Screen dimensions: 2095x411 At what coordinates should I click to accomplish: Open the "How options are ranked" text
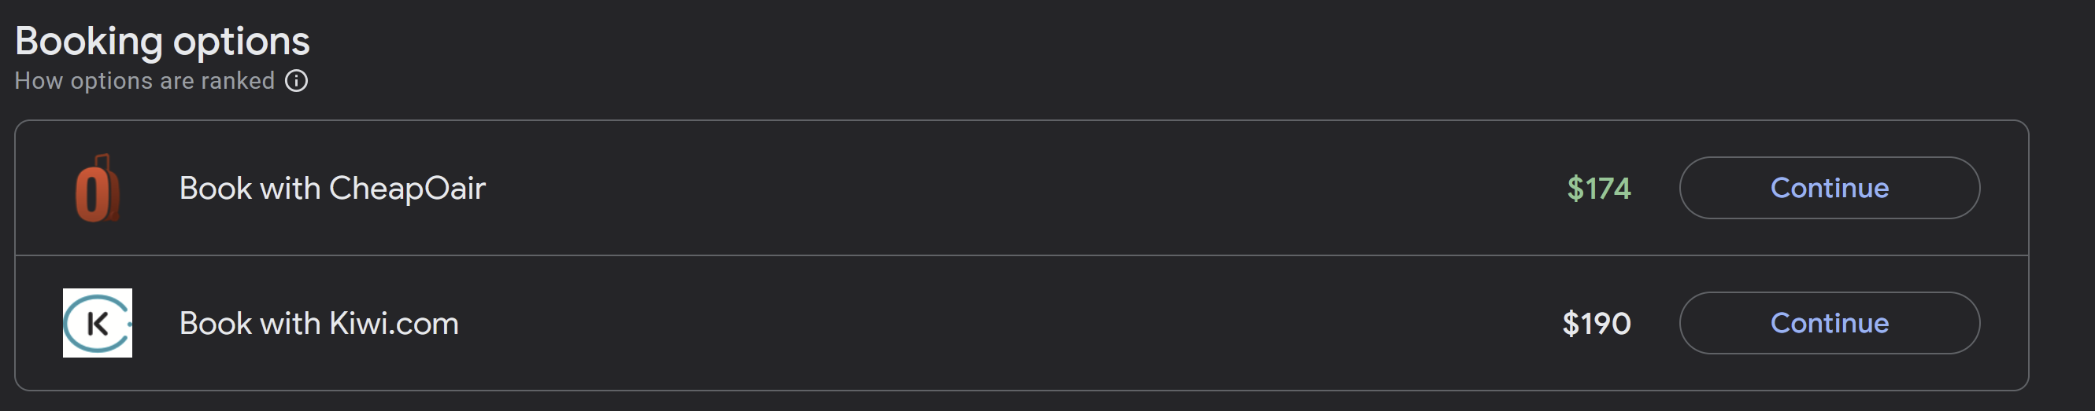pos(145,81)
